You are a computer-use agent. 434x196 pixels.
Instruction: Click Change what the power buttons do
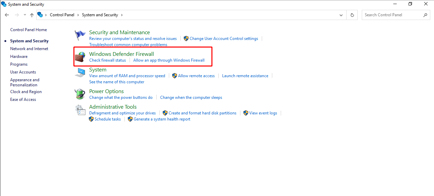[121, 97]
